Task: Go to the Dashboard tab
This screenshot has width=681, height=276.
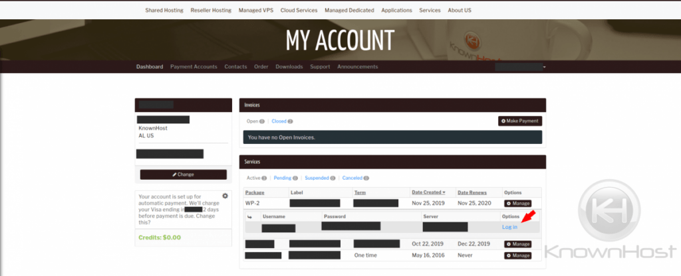Action: pos(150,67)
